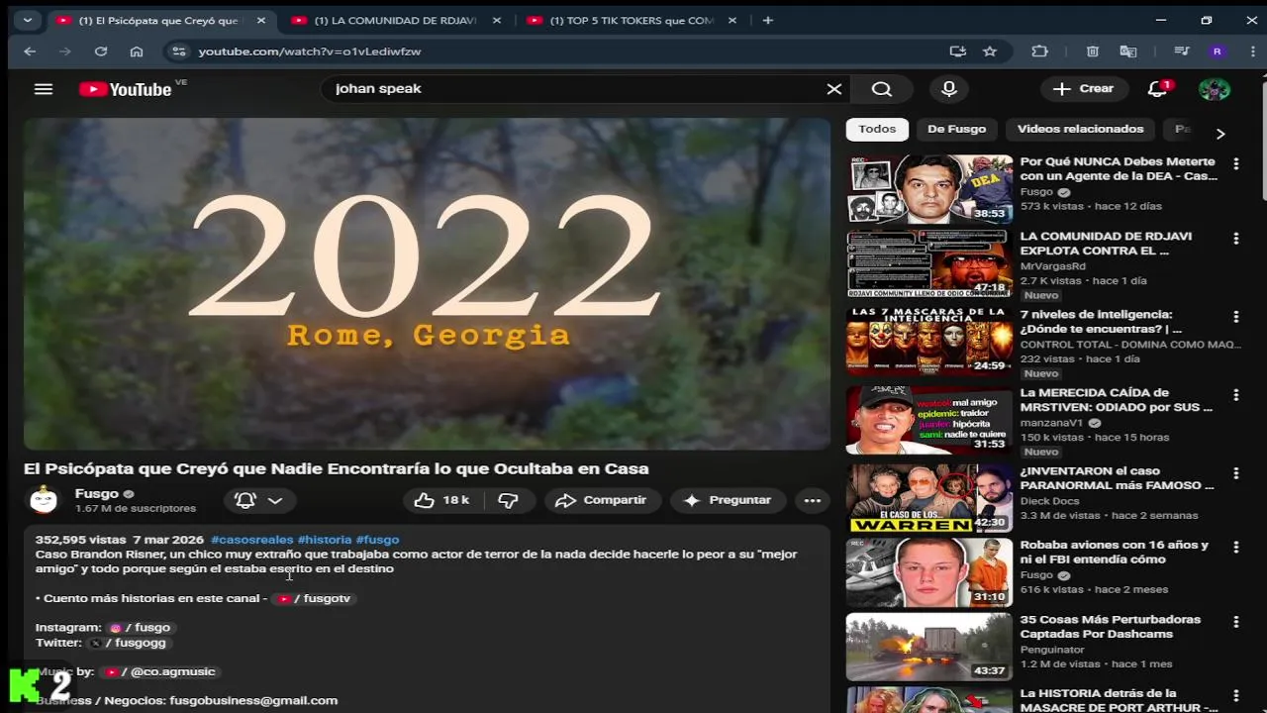Open the Dashcams video thumbnail

coord(929,648)
